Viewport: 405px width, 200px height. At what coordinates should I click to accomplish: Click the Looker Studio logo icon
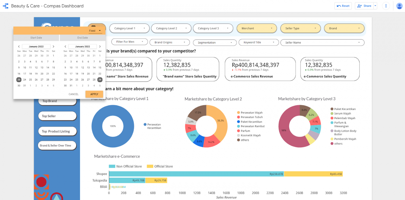coord(6,6)
